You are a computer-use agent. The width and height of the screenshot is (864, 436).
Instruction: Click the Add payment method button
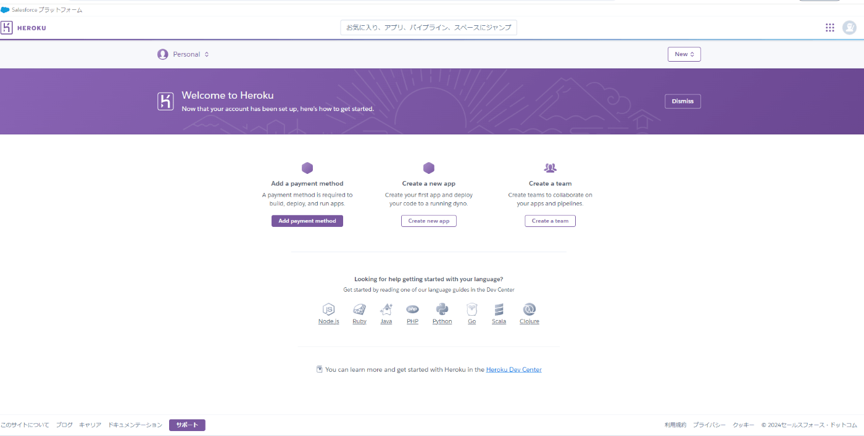(307, 221)
